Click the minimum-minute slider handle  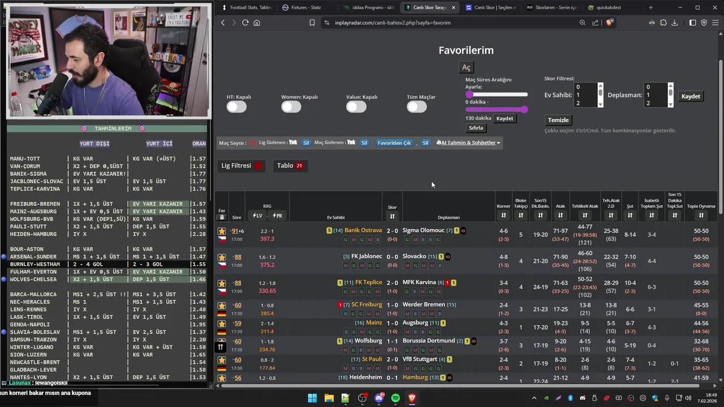click(469, 94)
